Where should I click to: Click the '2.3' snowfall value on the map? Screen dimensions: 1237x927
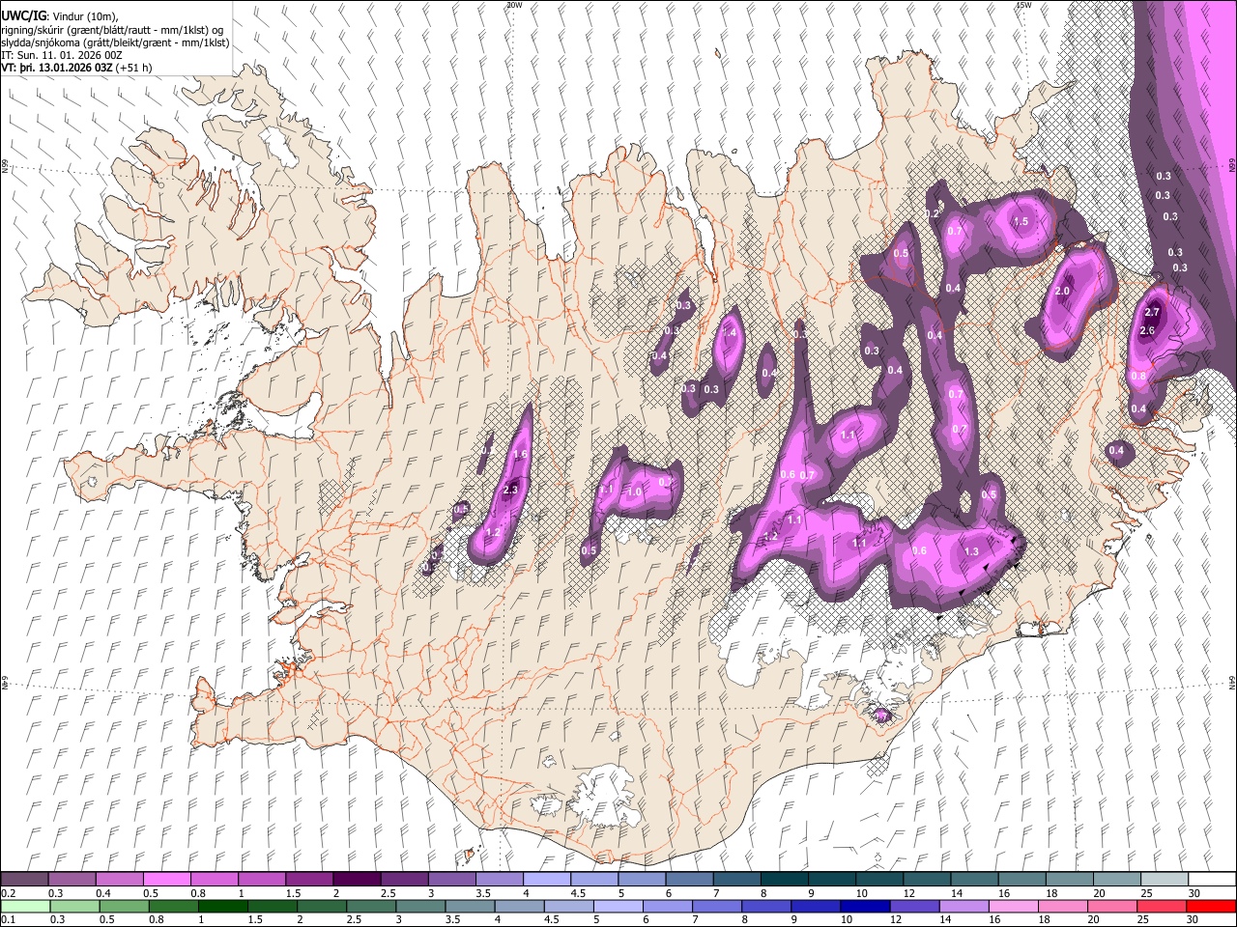coord(511,491)
